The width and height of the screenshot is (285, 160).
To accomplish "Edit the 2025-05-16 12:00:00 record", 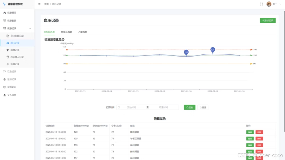I will coord(250,139).
